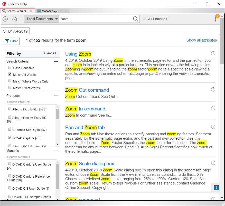The height and width of the screenshot is (206, 225).
Task: Toggle the All Libraries checkbox
Action: [x=145, y=18]
